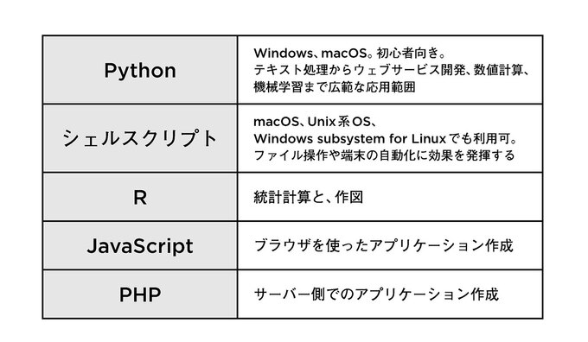Click the '統計計算と、作図' description
Image resolution: width=588 pixels, height=342 pixels.
[308, 197]
